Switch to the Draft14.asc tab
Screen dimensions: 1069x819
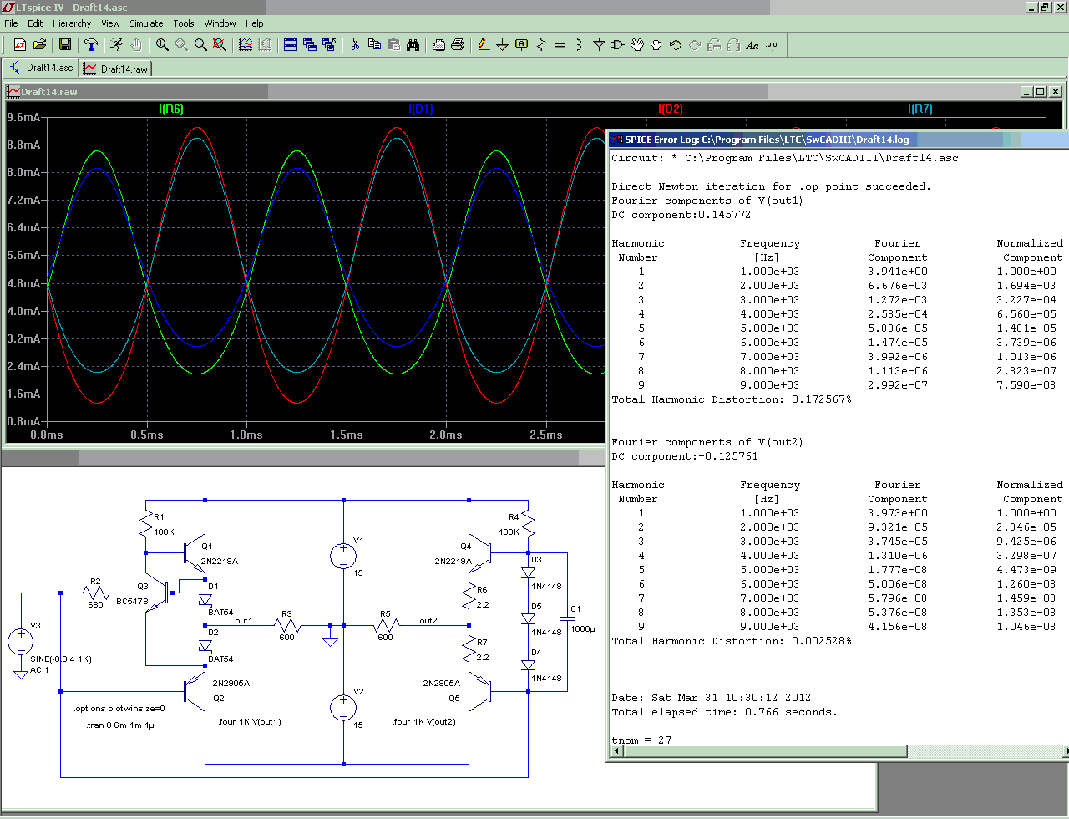coord(41,68)
